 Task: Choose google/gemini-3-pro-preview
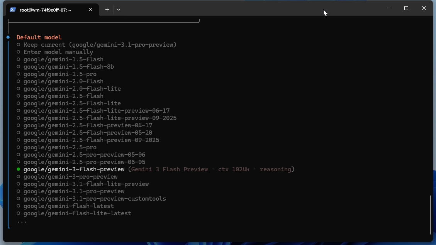pos(70,176)
